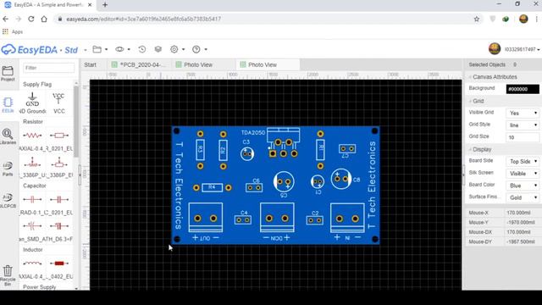Click the Background color swatch
This screenshot has height=305, width=542.
click(x=523, y=89)
